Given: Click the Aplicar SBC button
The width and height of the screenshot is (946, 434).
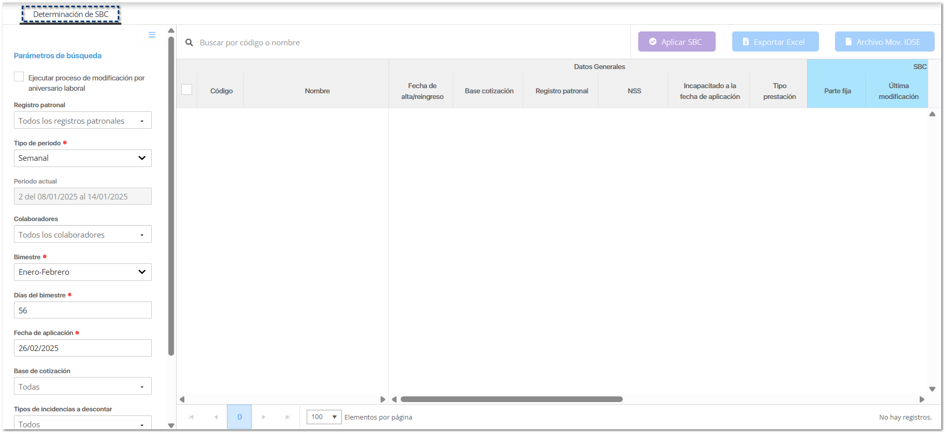Looking at the screenshot, I should tap(676, 42).
